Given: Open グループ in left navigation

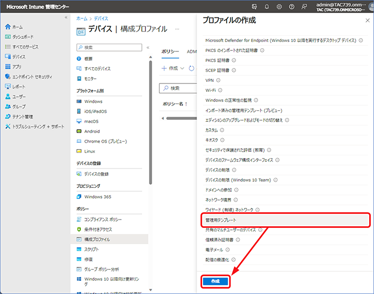Looking at the screenshot, I should pyautogui.click(x=15, y=107).
